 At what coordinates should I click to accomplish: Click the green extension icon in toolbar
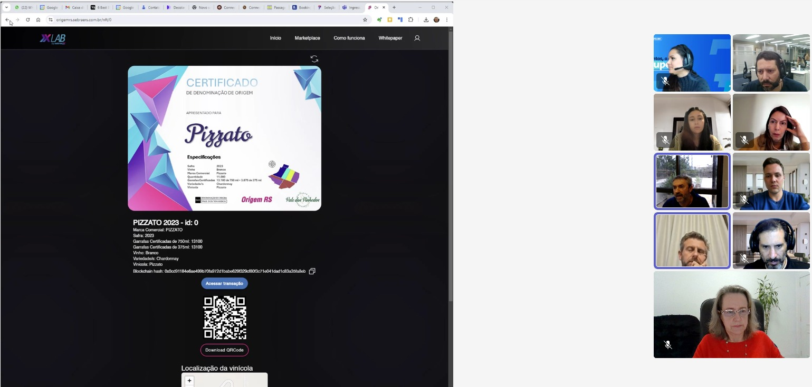(379, 19)
